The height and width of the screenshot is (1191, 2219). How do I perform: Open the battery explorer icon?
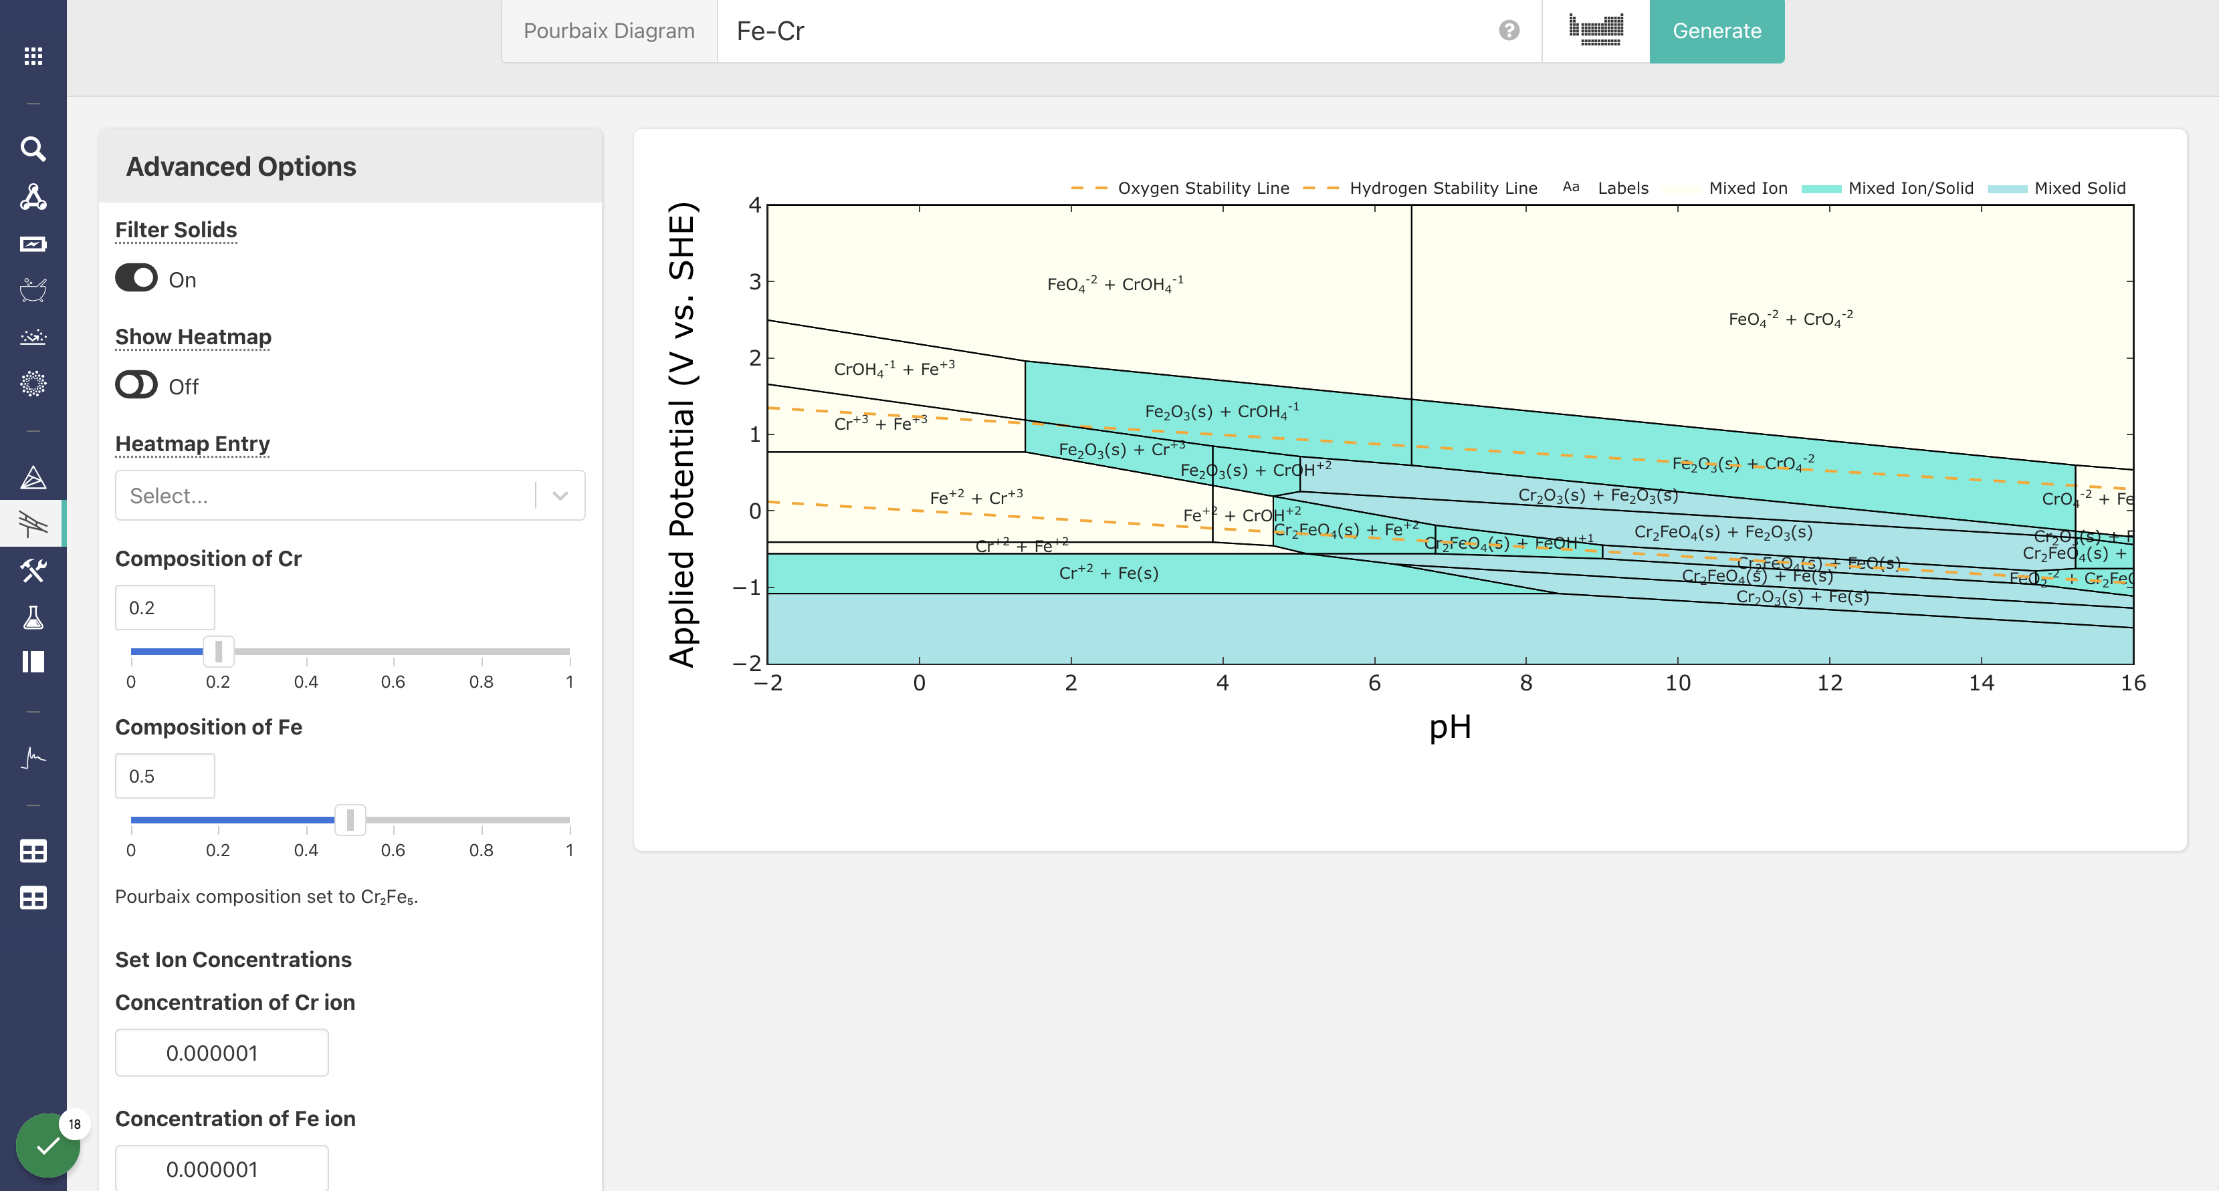(x=33, y=244)
